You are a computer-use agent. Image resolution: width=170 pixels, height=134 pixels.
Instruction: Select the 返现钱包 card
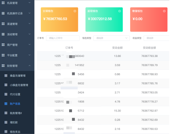(104, 19)
